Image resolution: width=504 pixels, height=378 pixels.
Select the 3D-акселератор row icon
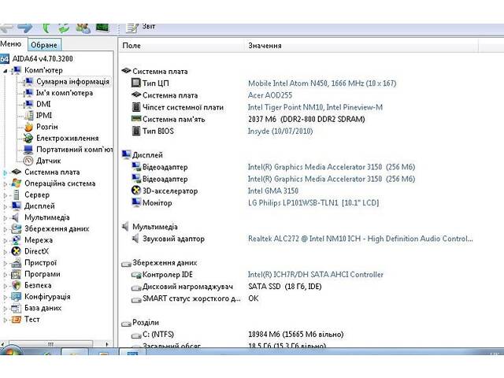(x=136, y=191)
